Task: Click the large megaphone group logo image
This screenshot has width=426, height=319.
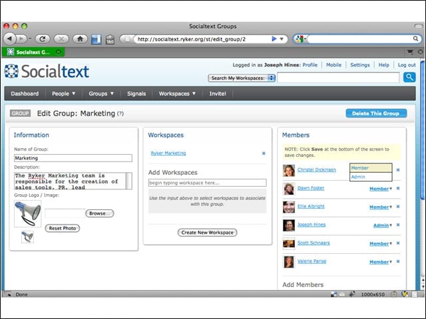Action: (28, 213)
